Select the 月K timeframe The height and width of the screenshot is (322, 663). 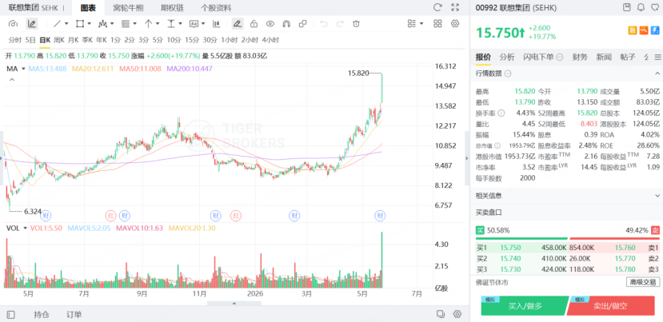coord(73,40)
